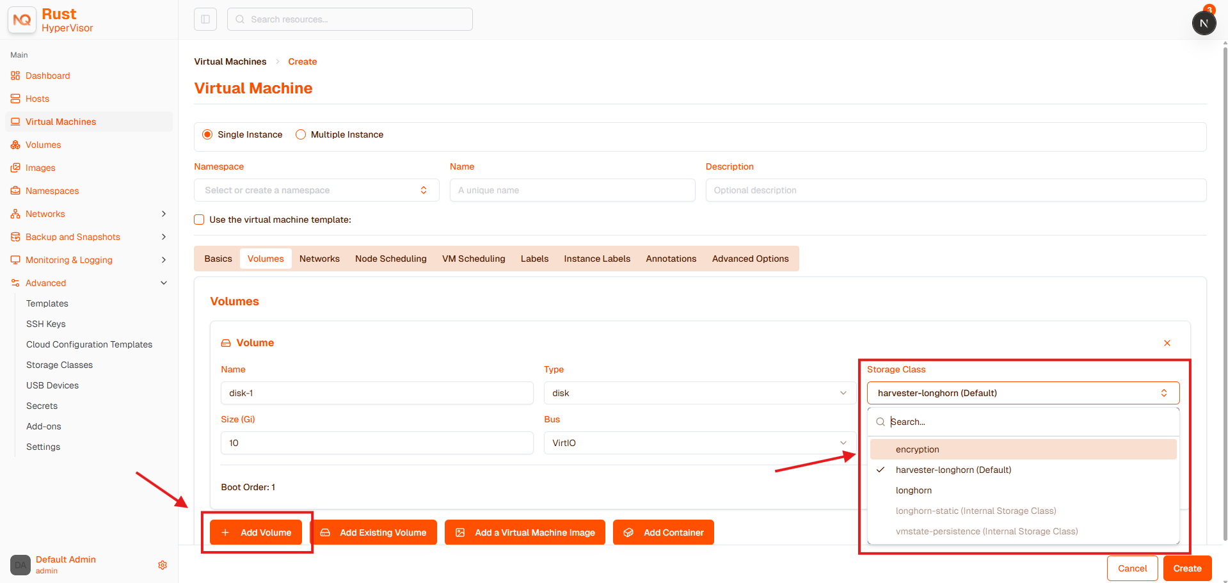Click the Add Volume button
1228x583 pixels.
pyautogui.click(x=256, y=532)
